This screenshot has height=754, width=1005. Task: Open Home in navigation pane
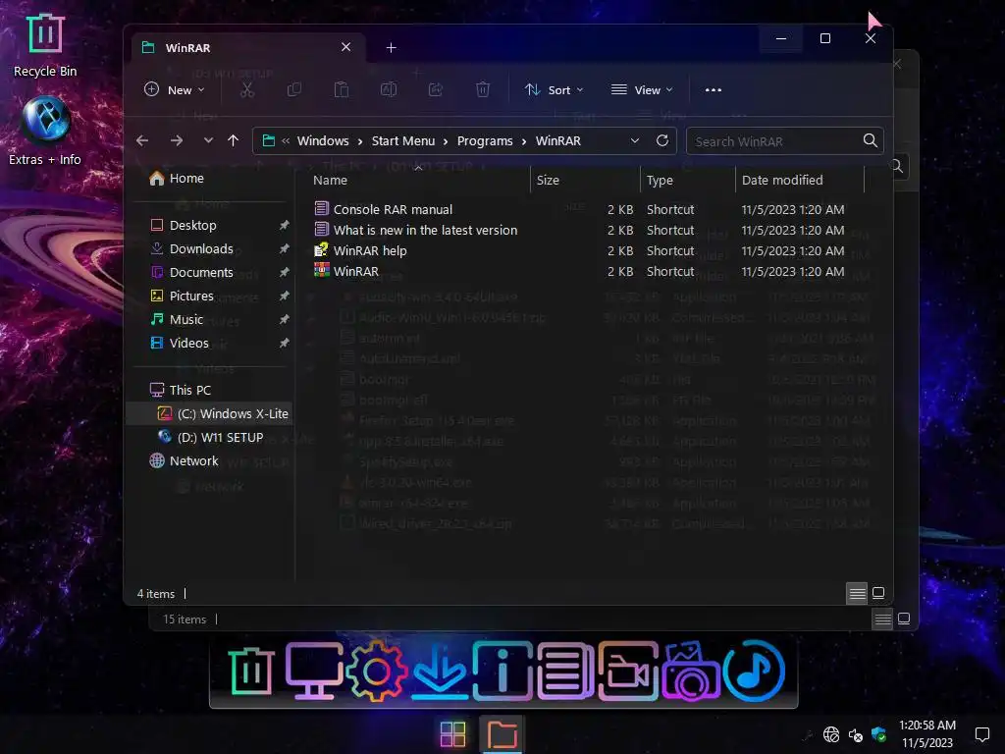[x=186, y=179]
